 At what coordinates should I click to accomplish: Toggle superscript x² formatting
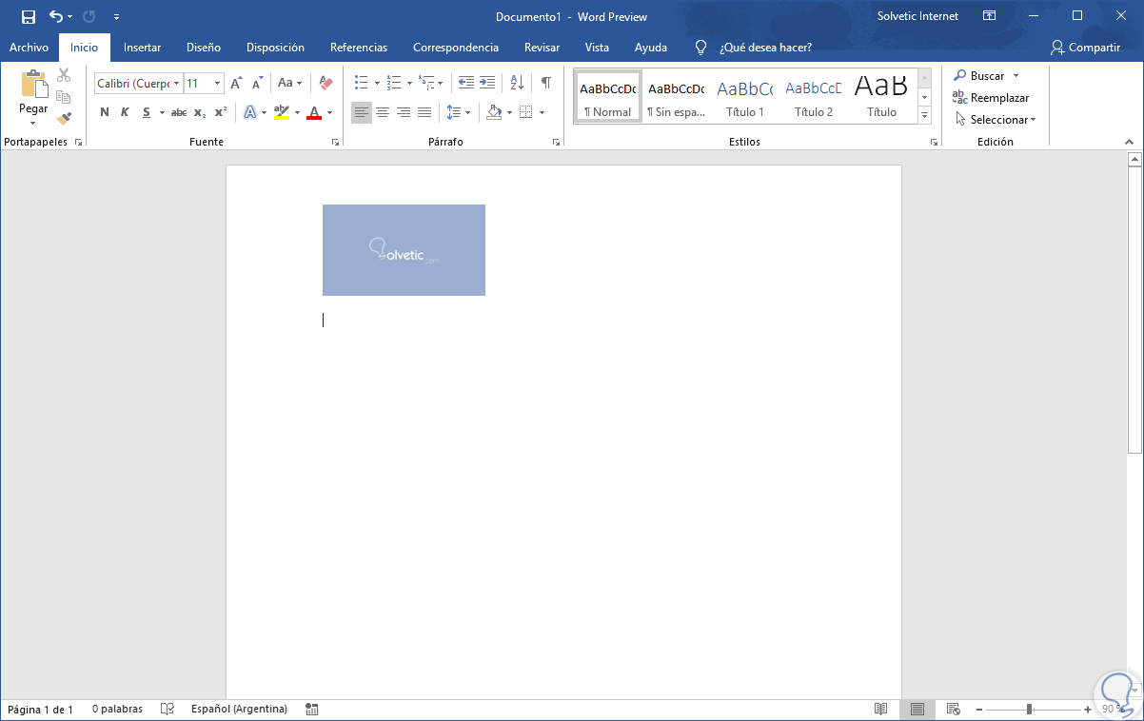pyautogui.click(x=220, y=112)
